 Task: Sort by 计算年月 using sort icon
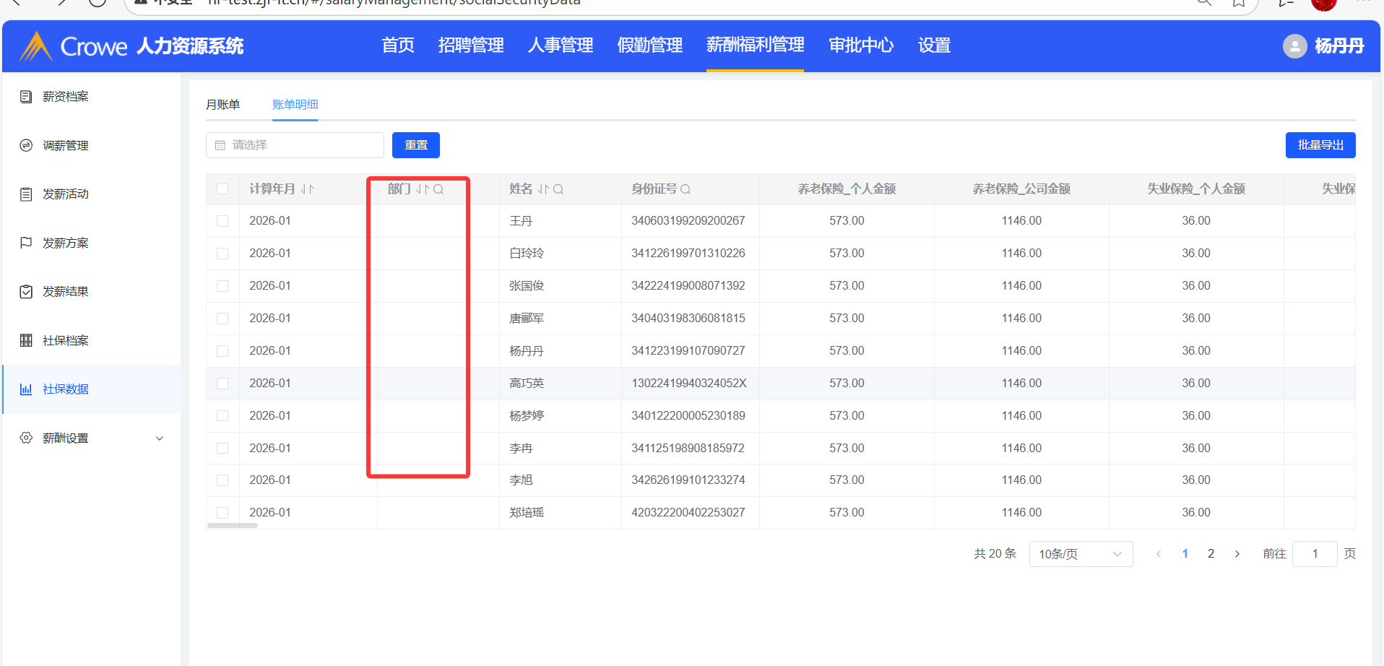click(x=307, y=189)
